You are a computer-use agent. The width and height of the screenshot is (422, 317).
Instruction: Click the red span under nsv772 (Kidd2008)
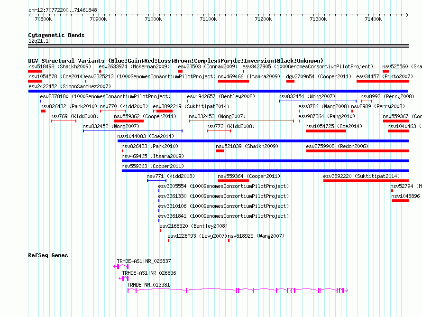click(219, 131)
